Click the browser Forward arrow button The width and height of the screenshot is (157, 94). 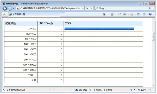[10, 9]
